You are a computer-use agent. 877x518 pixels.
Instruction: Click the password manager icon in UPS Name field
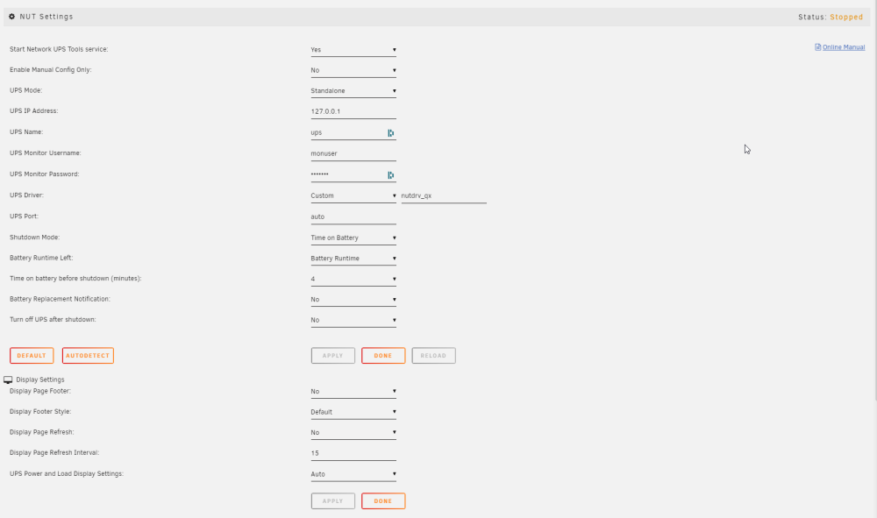coord(390,133)
